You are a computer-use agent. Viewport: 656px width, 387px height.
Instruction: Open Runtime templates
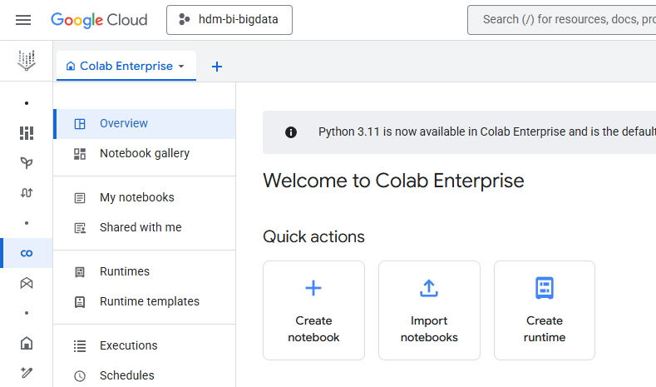(145, 301)
